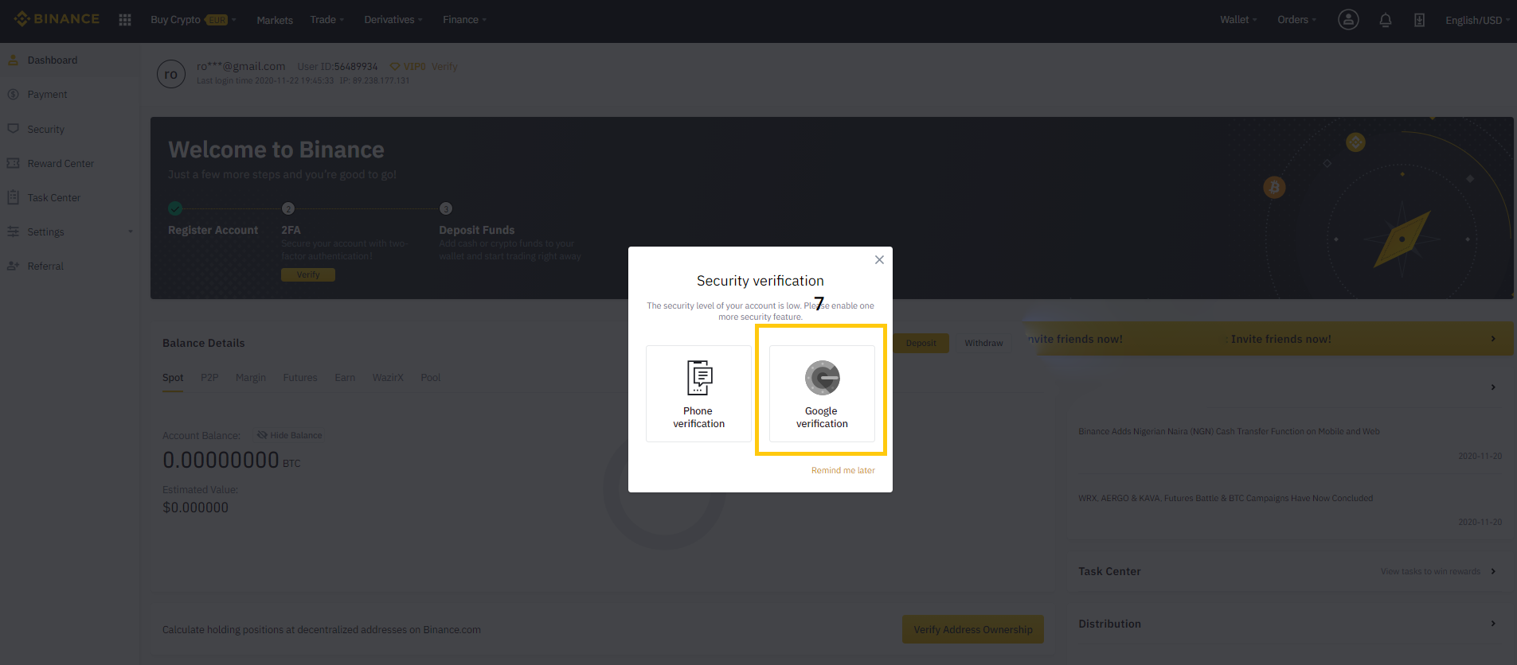Viewport: 1517px width, 665px height.
Task: Click the Security shield sidebar icon
Action: [13, 129]
